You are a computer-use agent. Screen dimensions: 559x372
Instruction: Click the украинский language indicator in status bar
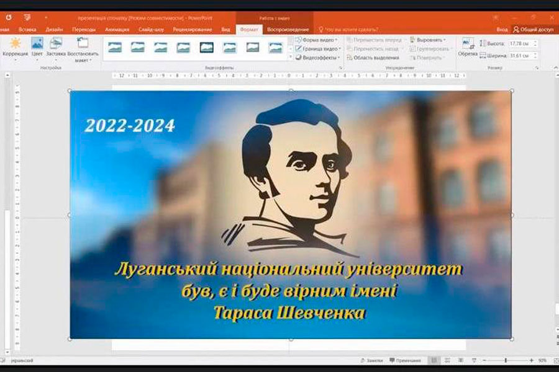pyautogui.click(x=22, y=361)
